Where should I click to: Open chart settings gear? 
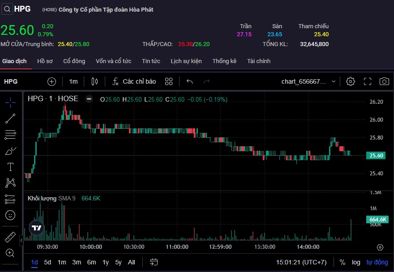(350, 81)
